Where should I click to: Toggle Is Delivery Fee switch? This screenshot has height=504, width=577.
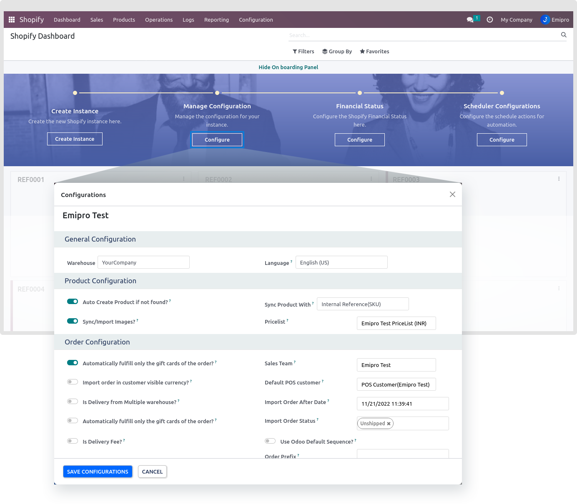[x=73, y=441]
